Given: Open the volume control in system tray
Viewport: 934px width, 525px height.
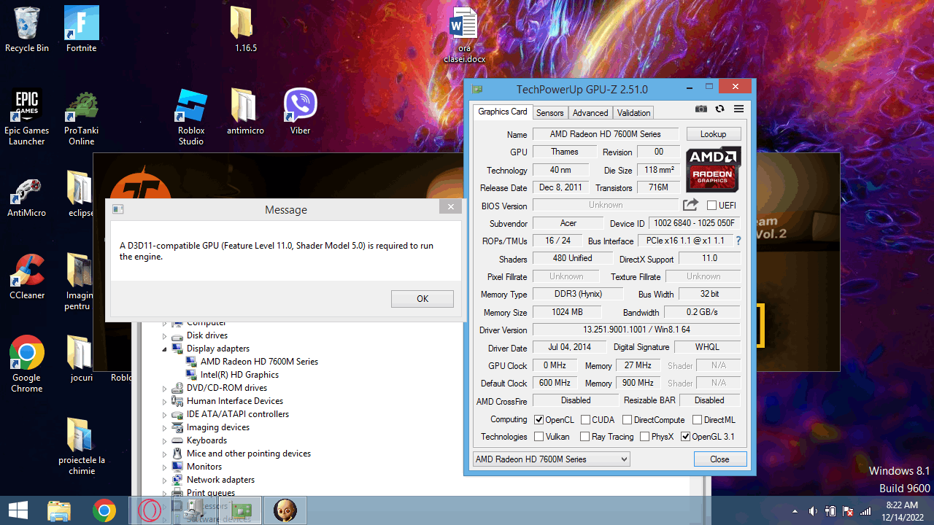Looking at the screenshot, I should [x=813, y=511].
